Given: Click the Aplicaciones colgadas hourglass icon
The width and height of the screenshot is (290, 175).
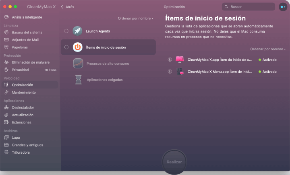Looking at the screenshot, I should tap(78, 80).
